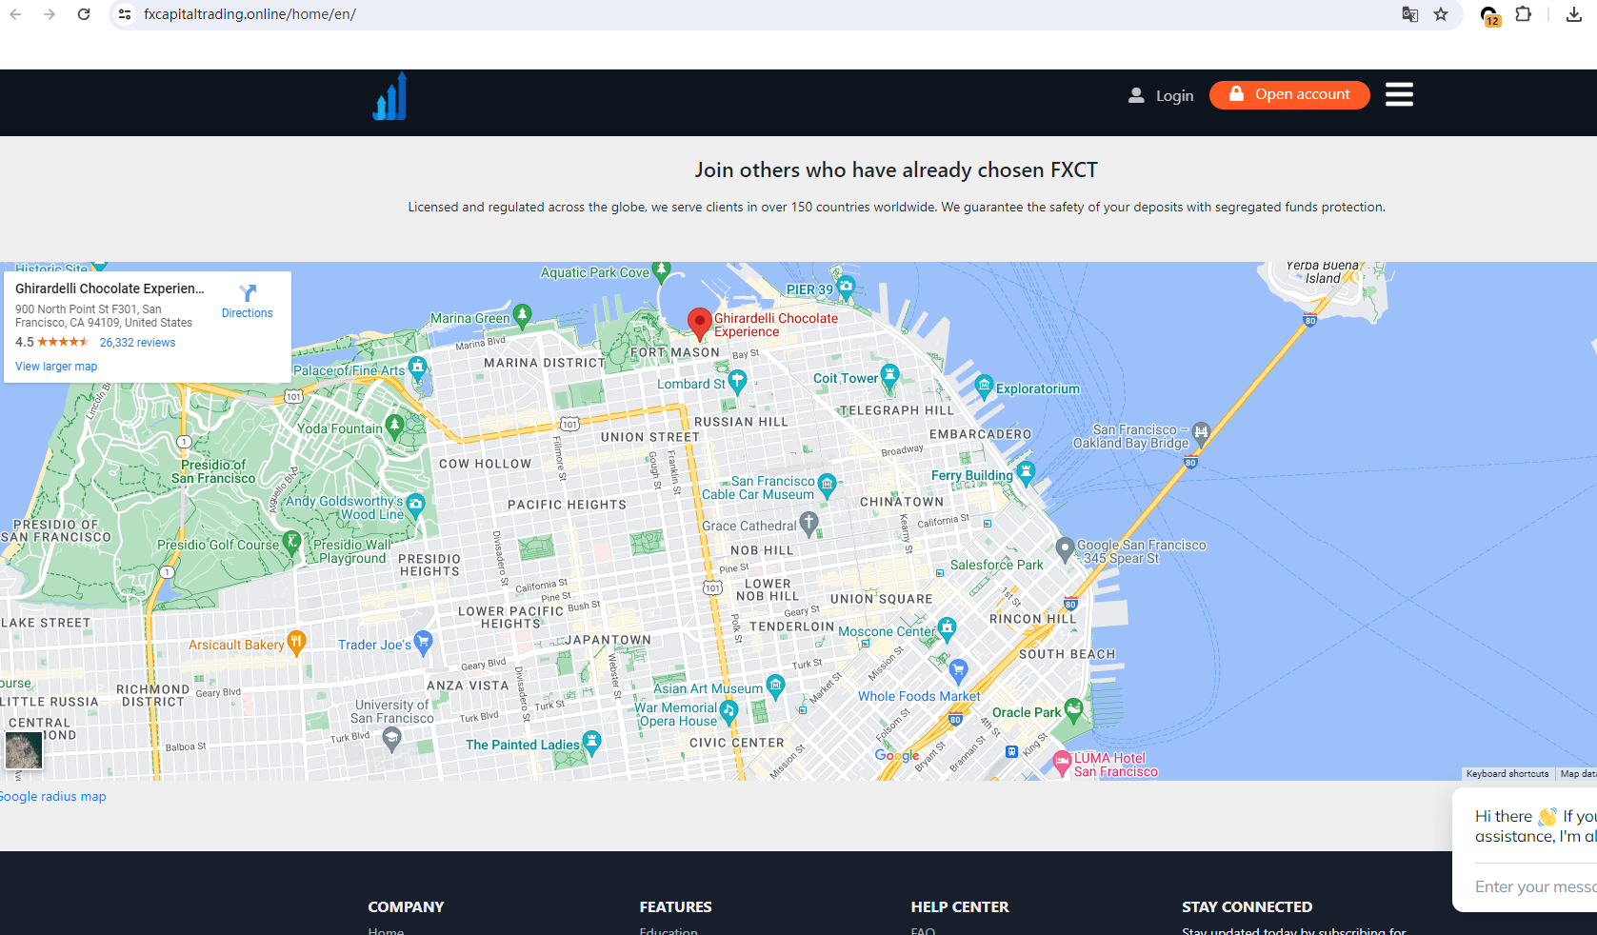Type in the chat message input field
The image size is (1597, 935).
pyautogui.click(x=1534, y=886)
